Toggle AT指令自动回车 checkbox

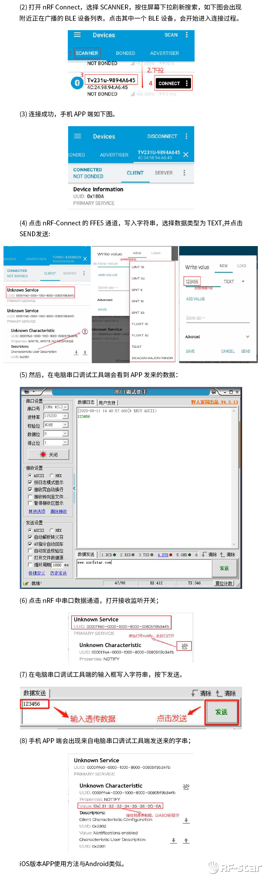pyautogui.click(x=30, y=544)
